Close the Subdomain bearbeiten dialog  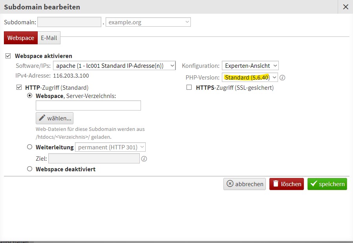(x=344, y=7)
